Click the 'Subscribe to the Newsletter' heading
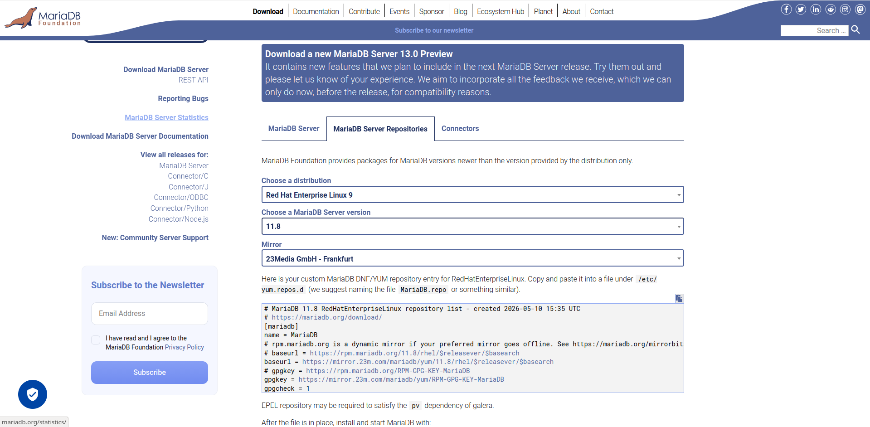The height and width of the screenshot is (427, 870). 148,285
